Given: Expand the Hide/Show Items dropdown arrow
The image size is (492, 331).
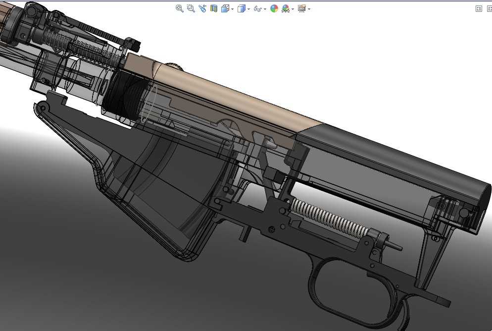Looking at the screenshot, I should 265,9.
